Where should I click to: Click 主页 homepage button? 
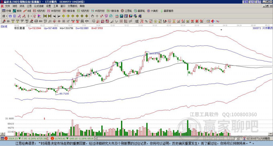coord(258,2)
